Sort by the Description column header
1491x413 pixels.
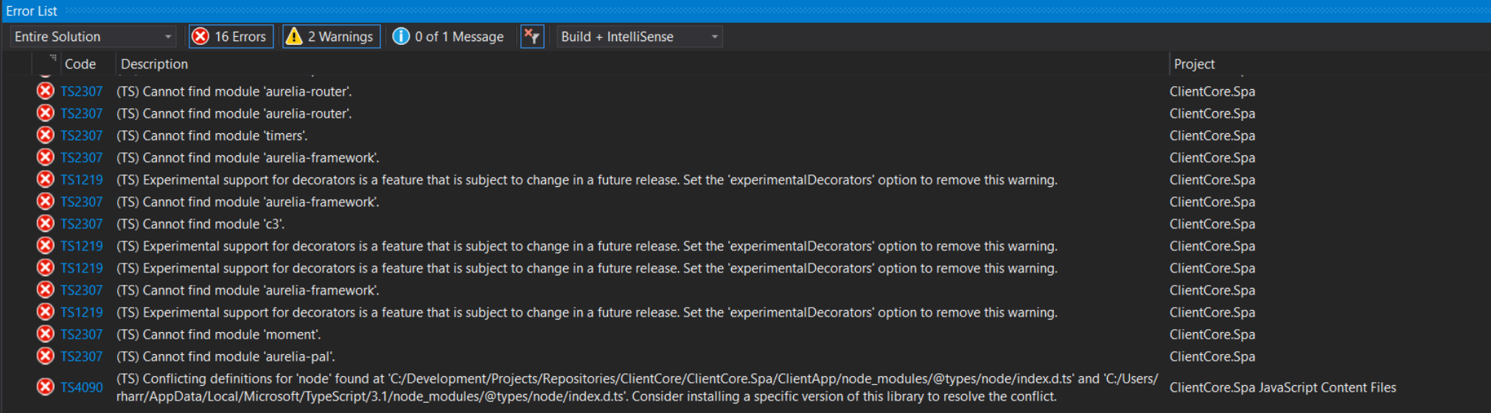(x=154, y=64)
